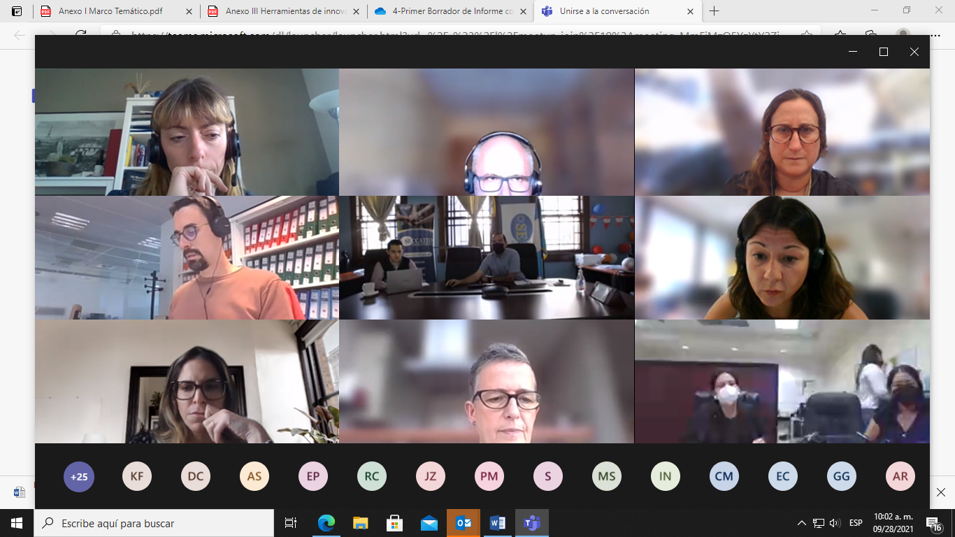Screen dimensions: 955x537
Task: Open the +25 additional participants overflow
Action: click(x=79, y=477)
